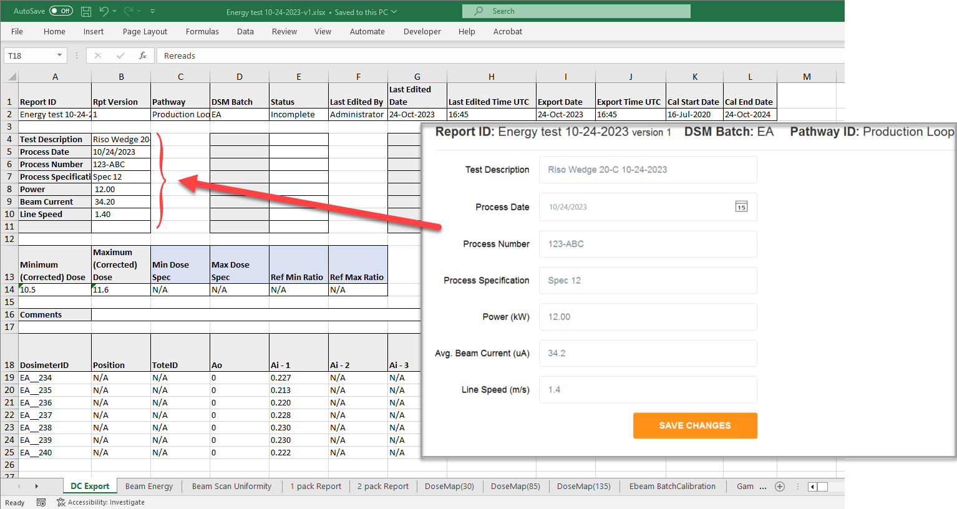
Task: Open the Review ribbon tab
Action: [x=284, y=31]
